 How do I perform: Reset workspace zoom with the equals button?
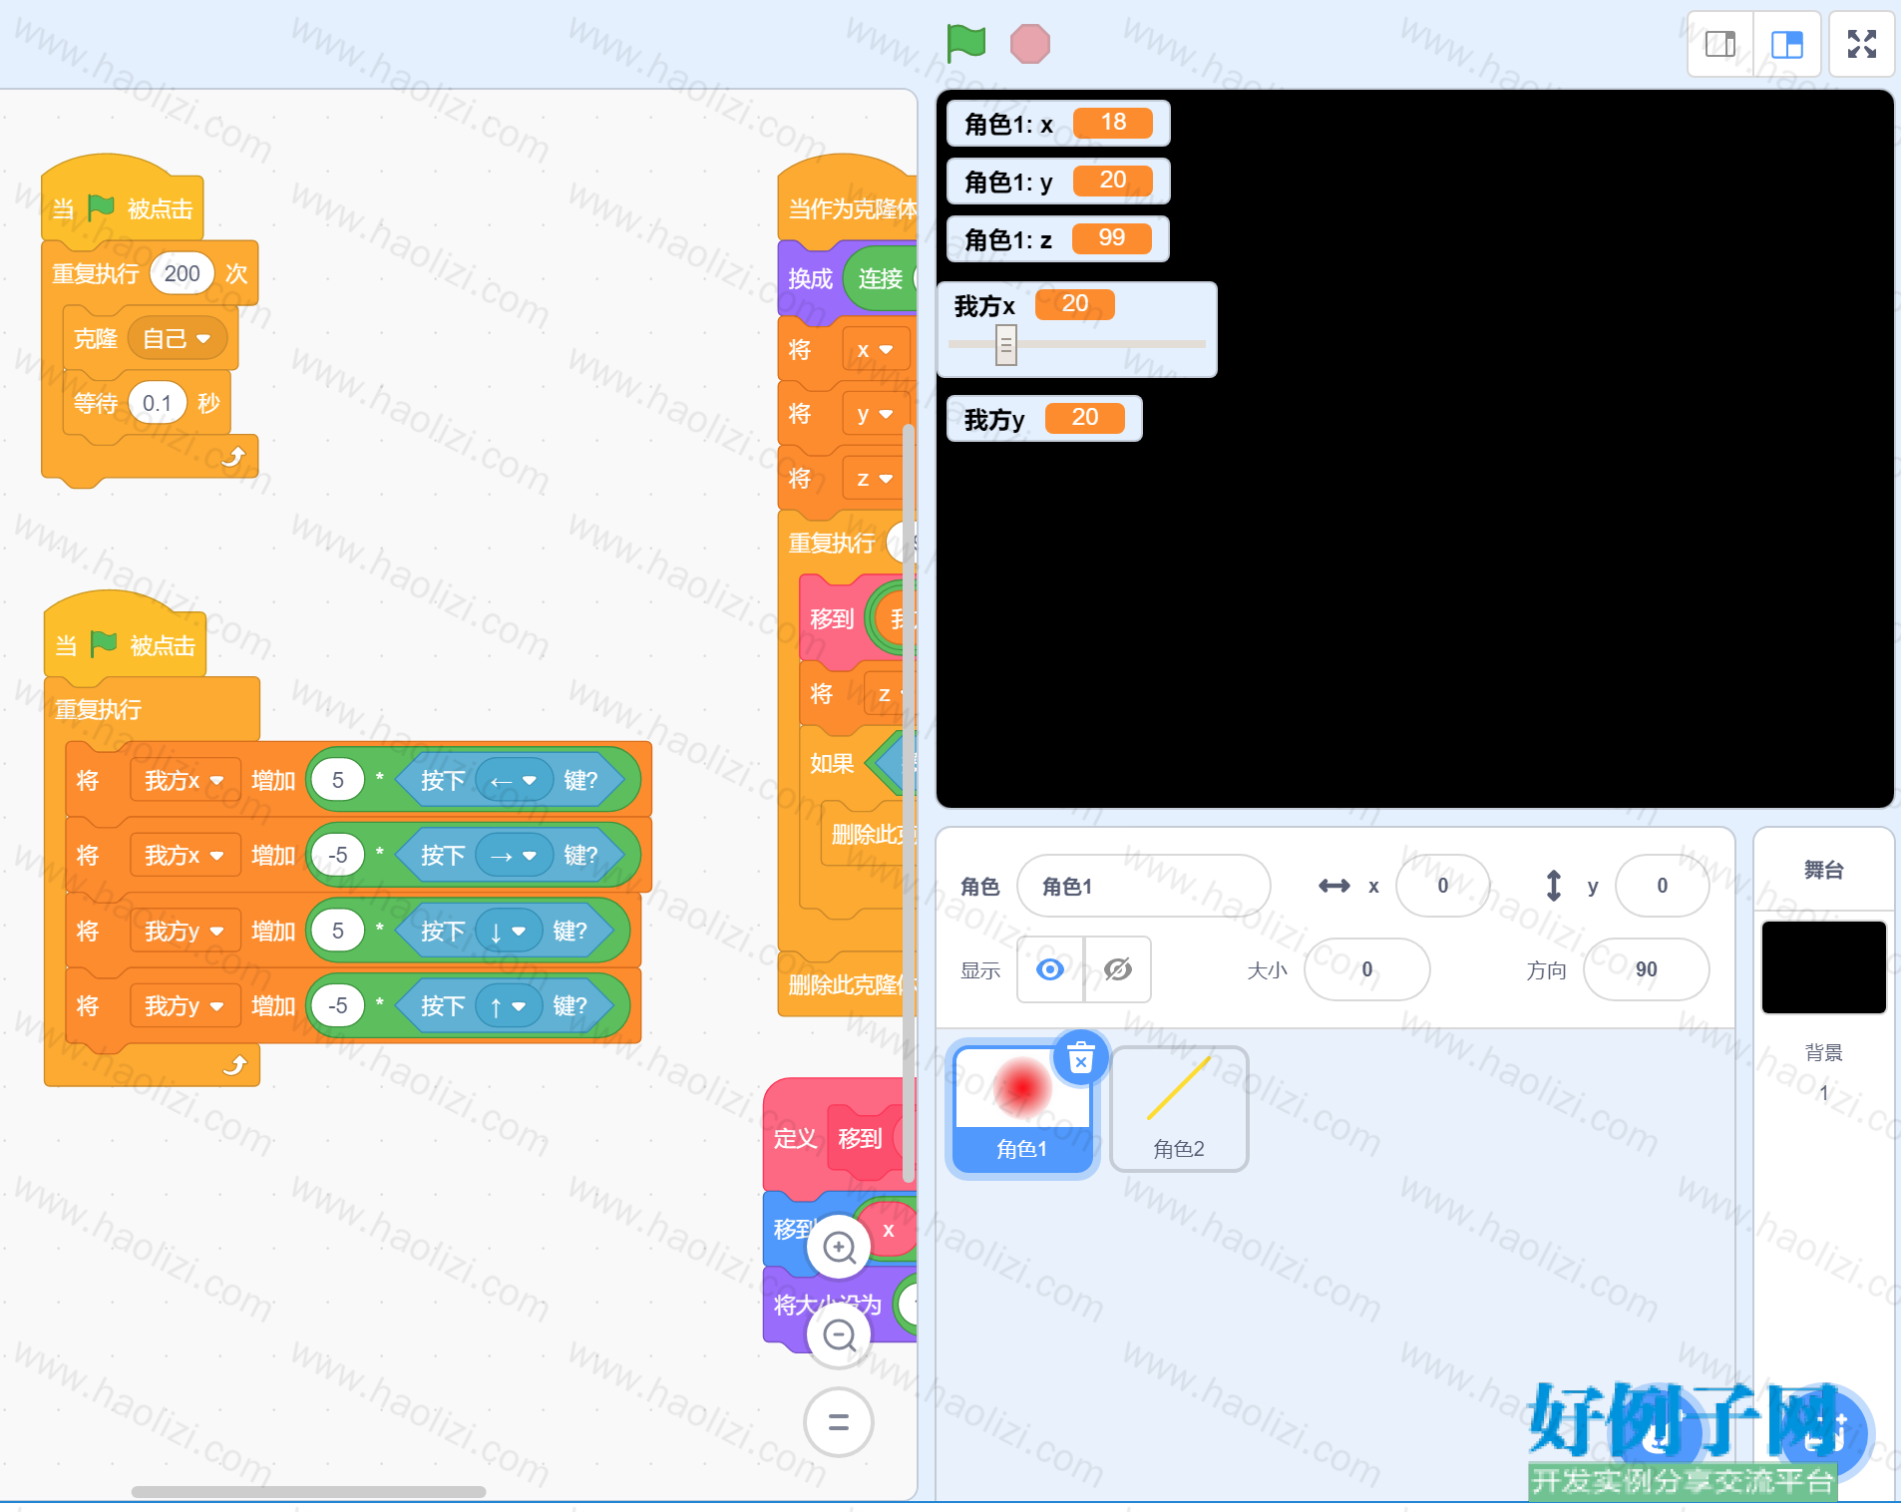pyautogui.click(x=839, y=1422)
